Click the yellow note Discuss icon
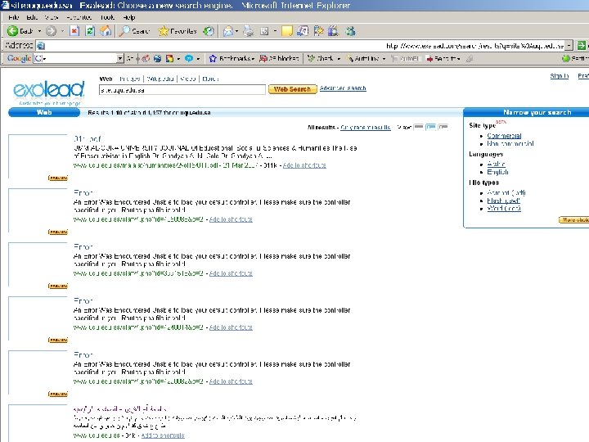The height and width of the screenshot is (442, 589). tap(287, 31)
